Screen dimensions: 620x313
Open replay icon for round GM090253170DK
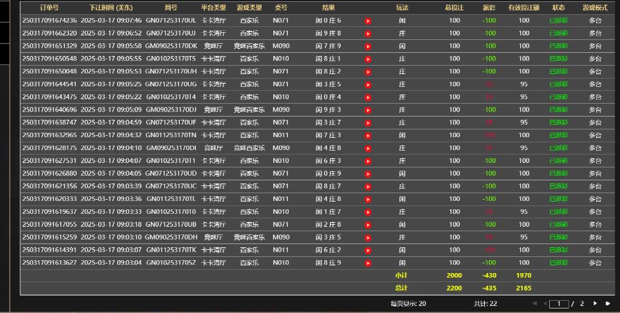pos(368,46)
